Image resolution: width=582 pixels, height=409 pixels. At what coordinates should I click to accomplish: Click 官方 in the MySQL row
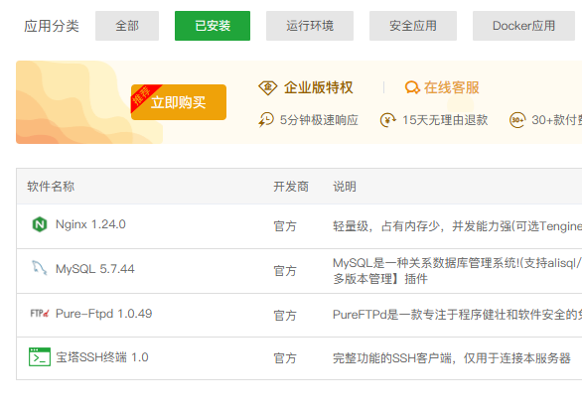point(285,271)
